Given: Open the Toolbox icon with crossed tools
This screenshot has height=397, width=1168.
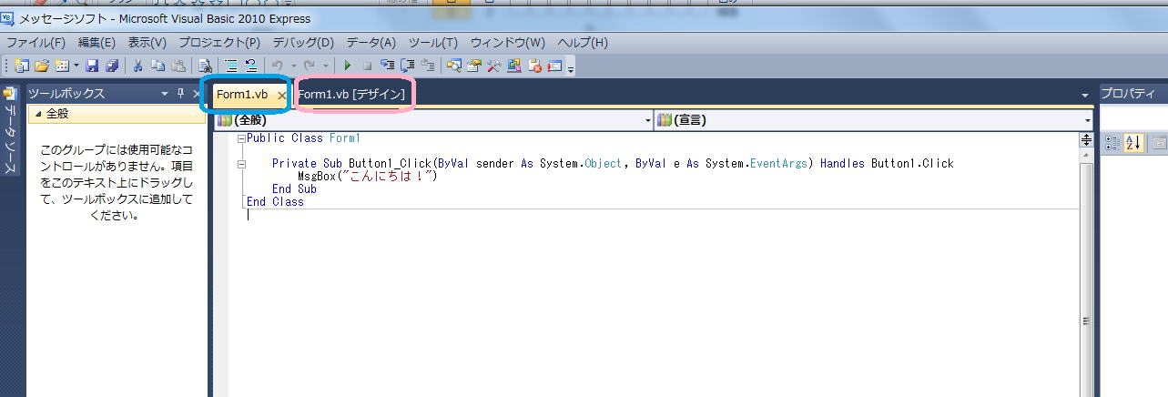Looking at the screenshot, I should [x=493, y=66].
